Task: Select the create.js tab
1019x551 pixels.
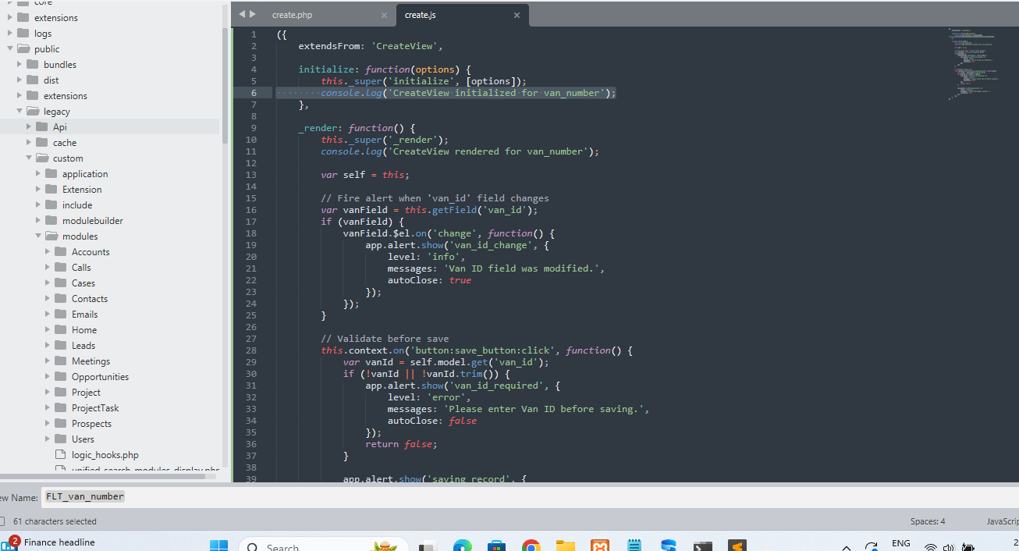Action: click(x=421, y=16)
